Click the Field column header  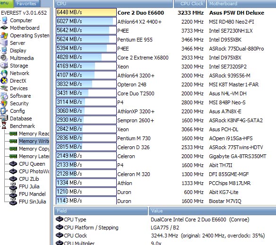click(x=101, y=211)
